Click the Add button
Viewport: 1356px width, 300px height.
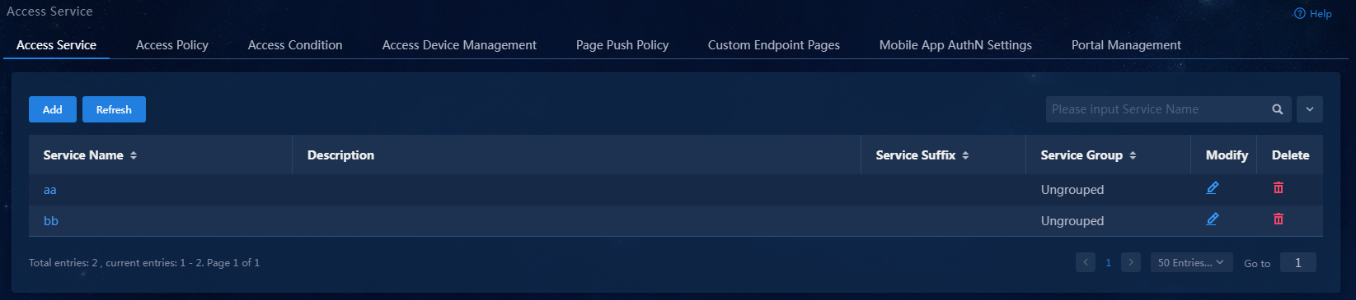(53, 109)
